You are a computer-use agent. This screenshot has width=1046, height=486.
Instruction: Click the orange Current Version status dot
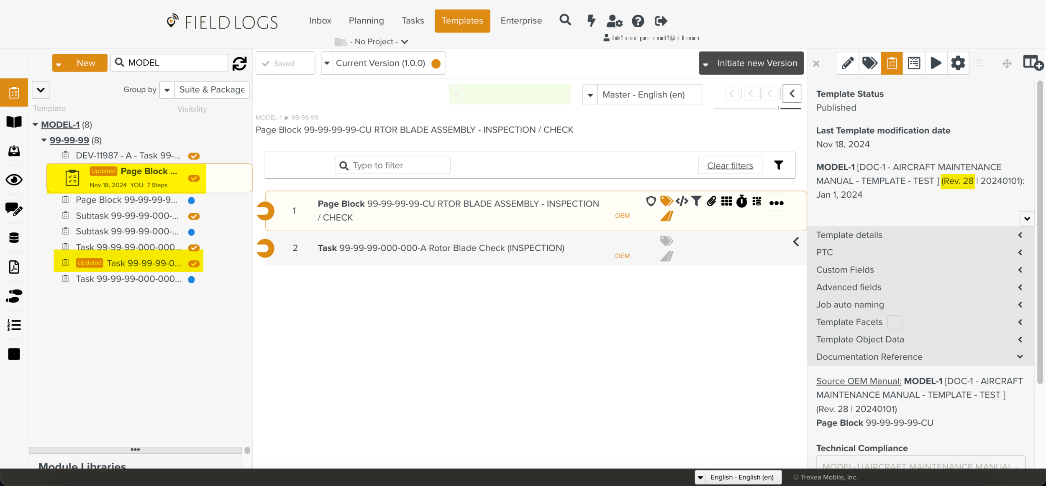(436, 64)
